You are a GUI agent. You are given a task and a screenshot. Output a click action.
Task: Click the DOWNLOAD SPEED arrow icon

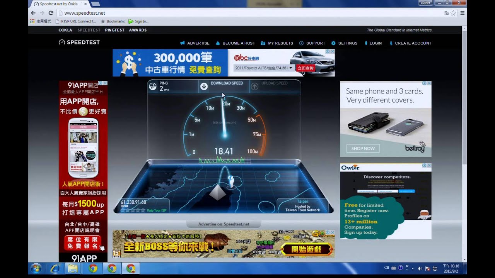click(204, 86)
